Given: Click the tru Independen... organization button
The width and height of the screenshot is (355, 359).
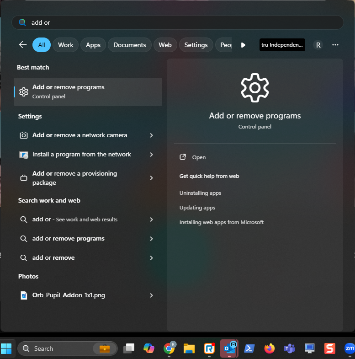Looking at the screenshot, I should [x=282, y=45].
